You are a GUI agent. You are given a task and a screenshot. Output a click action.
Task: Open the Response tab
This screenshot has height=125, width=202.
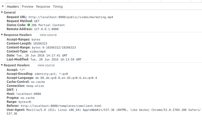click(x=43, y=6)
